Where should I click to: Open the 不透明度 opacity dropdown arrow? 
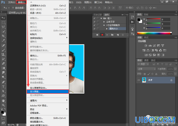(175, 69)
